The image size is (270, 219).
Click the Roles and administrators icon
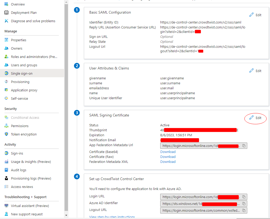pos(6,57)
